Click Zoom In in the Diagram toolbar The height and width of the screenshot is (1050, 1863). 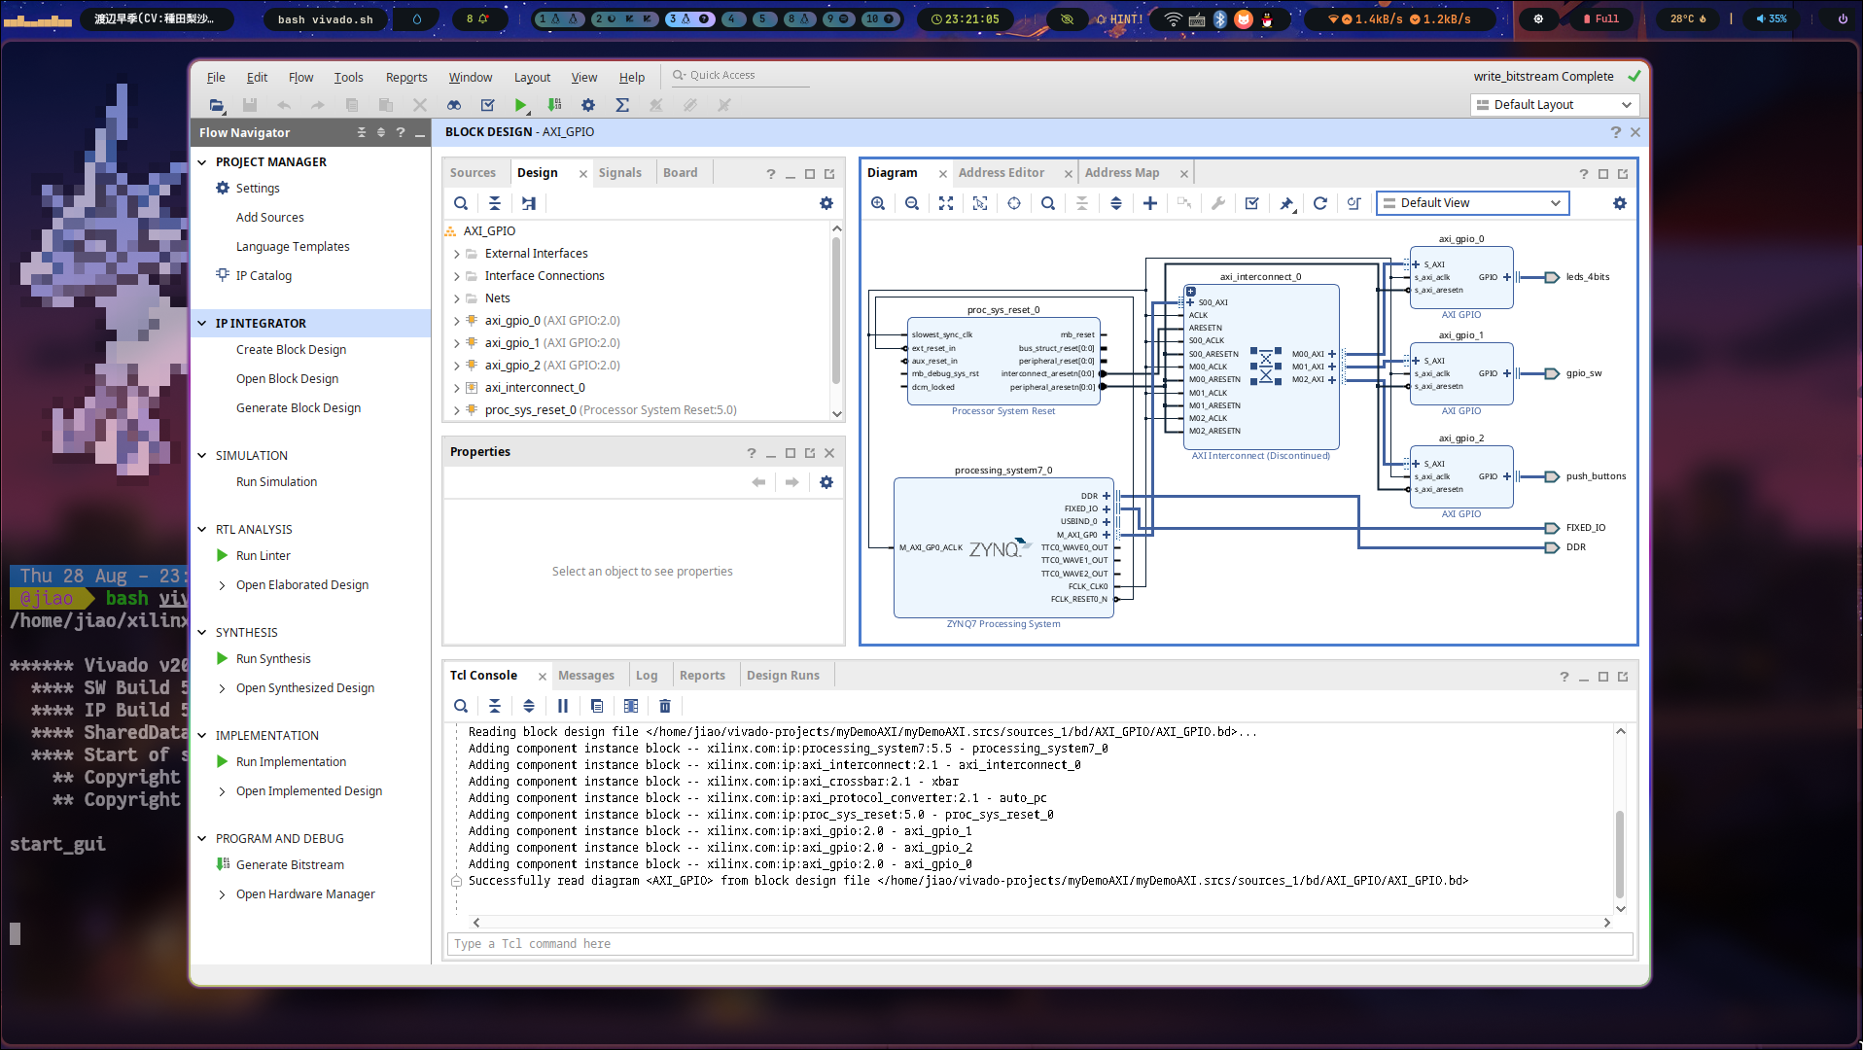pos(878,203)
